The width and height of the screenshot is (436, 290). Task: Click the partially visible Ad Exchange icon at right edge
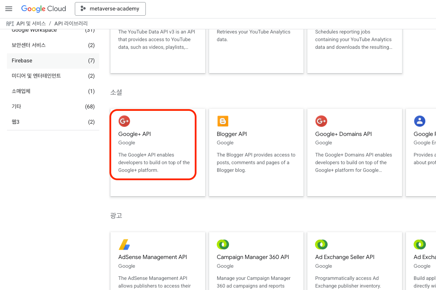click(x=420, y=245)
